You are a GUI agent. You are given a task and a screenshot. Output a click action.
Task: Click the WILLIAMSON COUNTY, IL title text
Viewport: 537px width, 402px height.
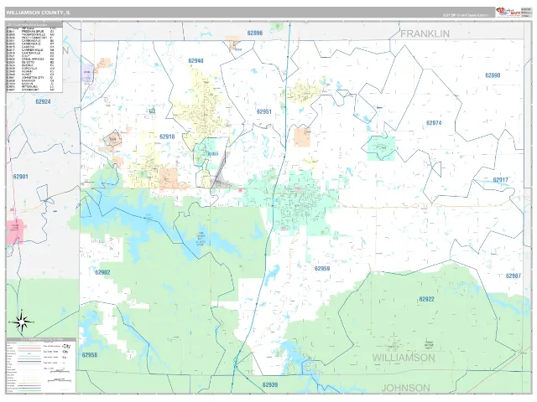[x=38, y=13]
